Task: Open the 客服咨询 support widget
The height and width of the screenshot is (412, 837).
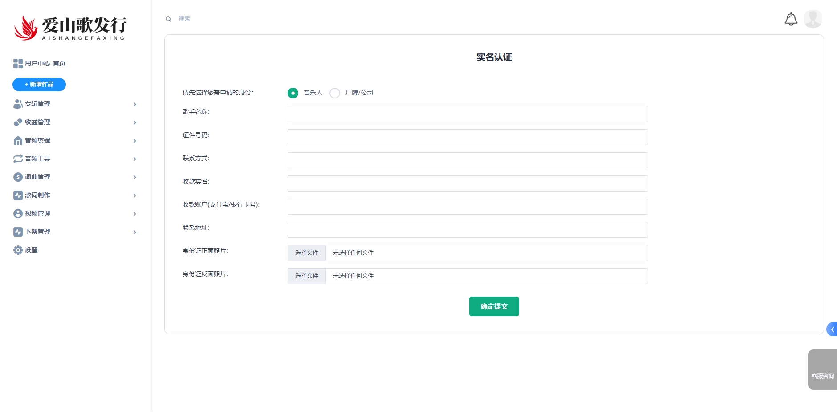Action: [x=822, y=370]
